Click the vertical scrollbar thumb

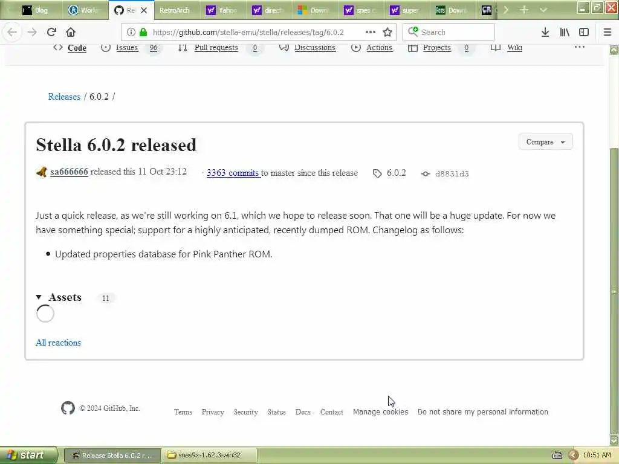tap(614, 290)
